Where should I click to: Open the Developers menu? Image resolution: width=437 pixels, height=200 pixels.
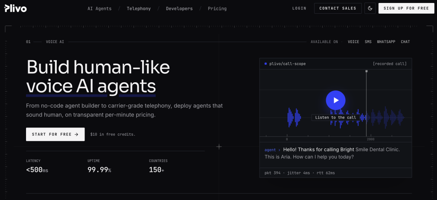click(179, 9)
